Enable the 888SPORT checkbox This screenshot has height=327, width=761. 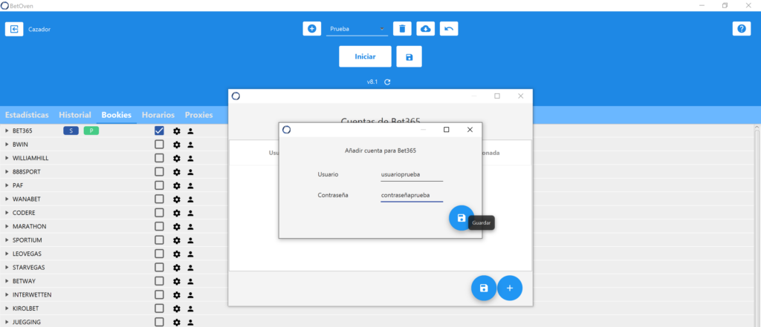coord(159,171)
